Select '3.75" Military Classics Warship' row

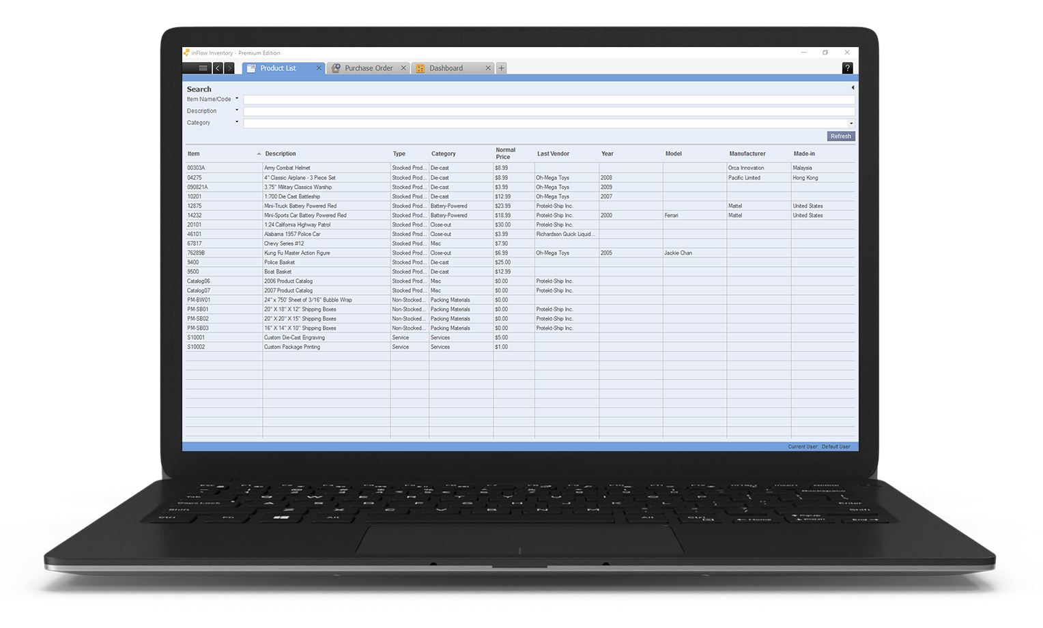click(520, 187)
